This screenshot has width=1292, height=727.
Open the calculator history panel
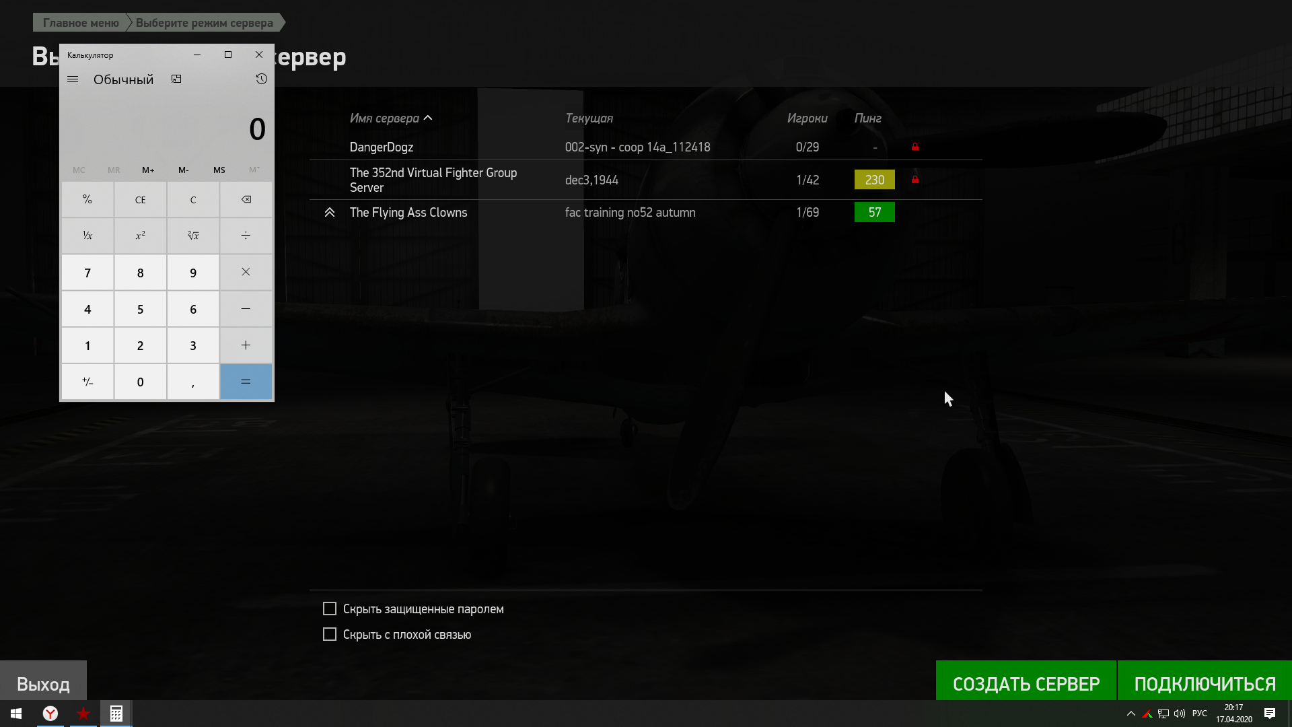click(262, 79)
